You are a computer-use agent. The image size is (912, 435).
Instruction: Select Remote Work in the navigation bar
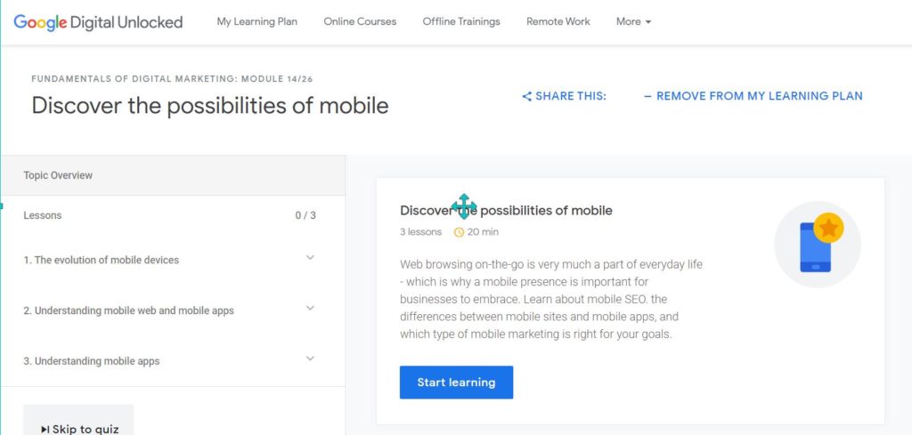[x=558, y=21]
